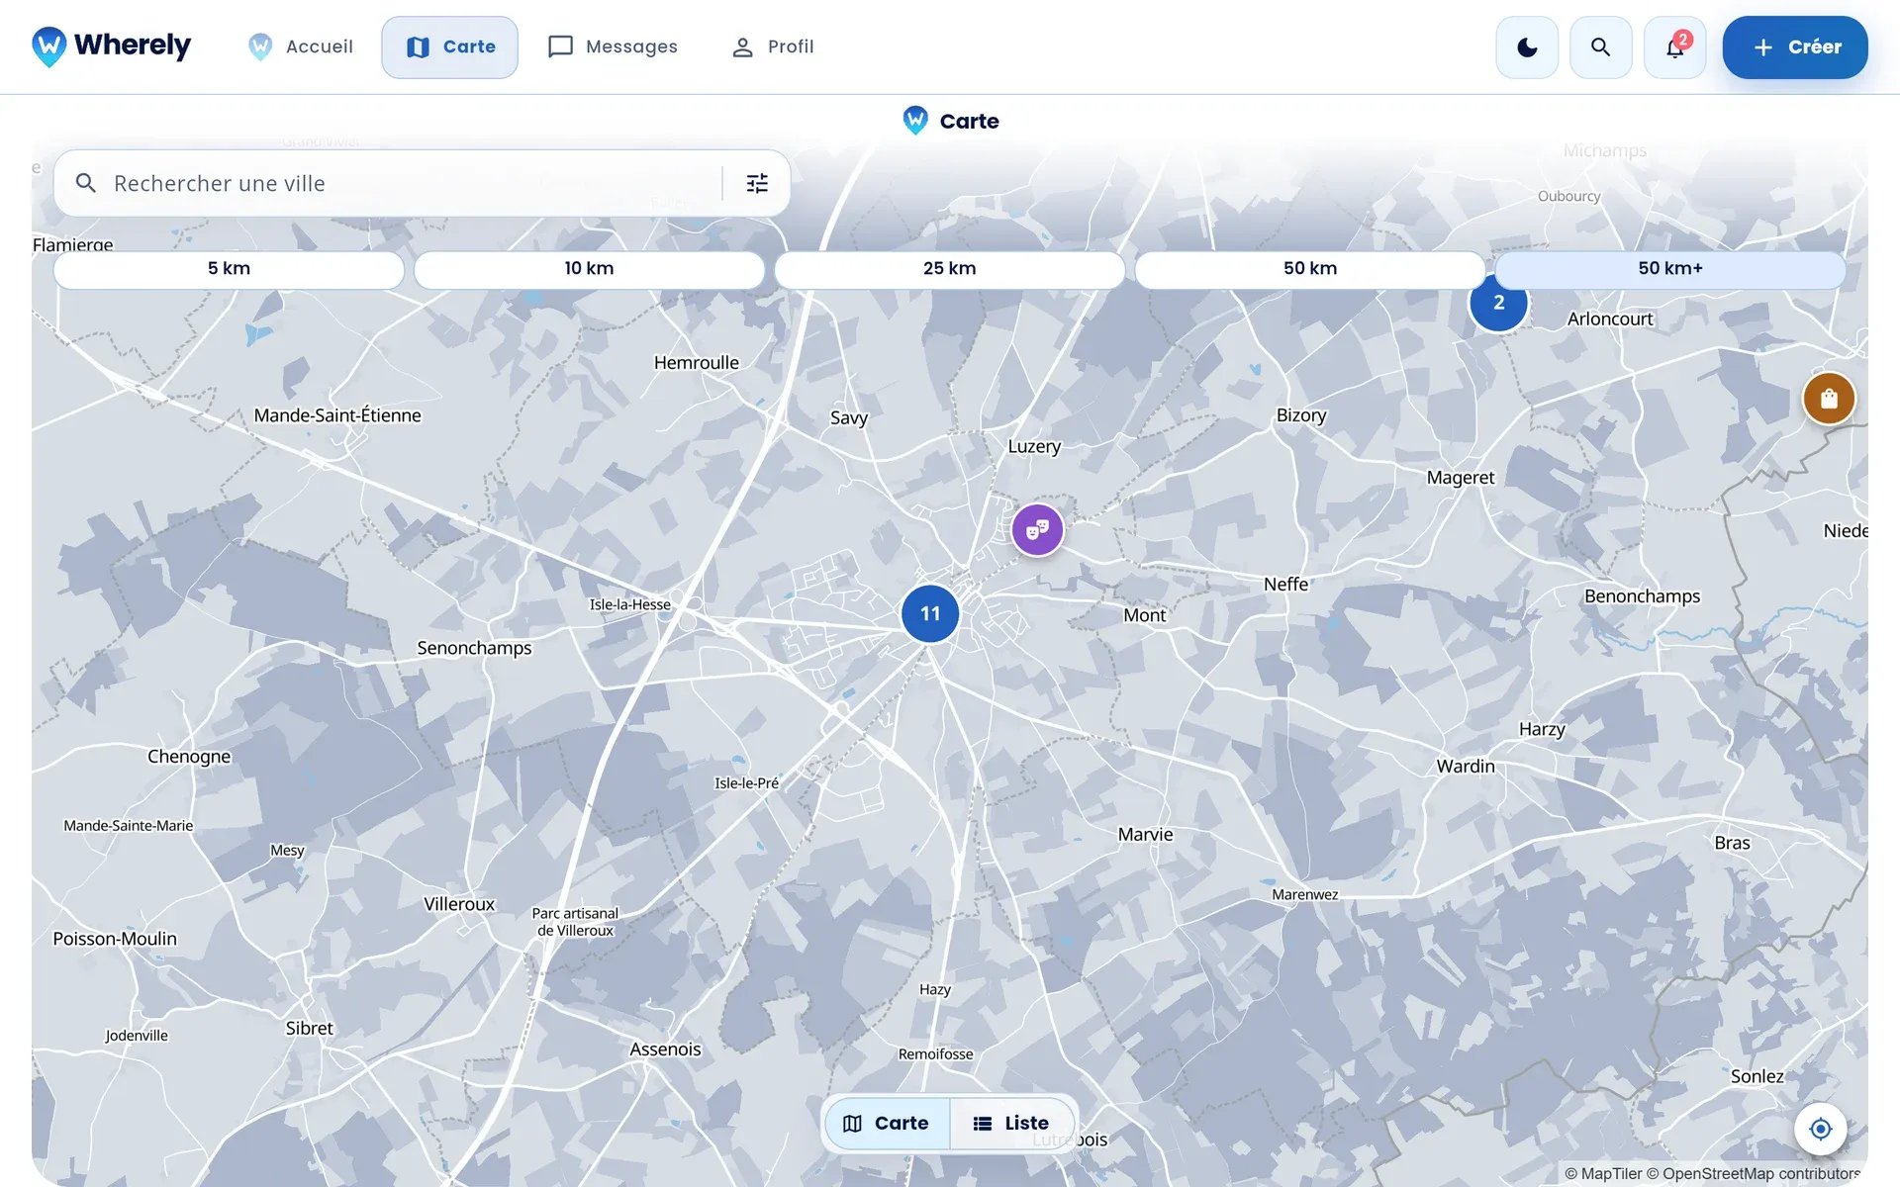Click the Luzery map label

pos(1034,446)
